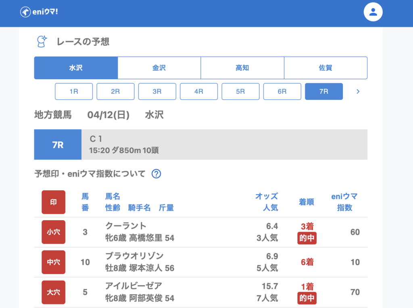Image resolution: width=413 pixels, height=308 pixels.
Task: Click the red 印 header badge
Action: [x=53, y=202]
